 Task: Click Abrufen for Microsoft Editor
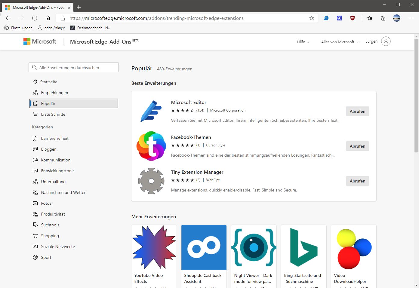click(357, 111)
